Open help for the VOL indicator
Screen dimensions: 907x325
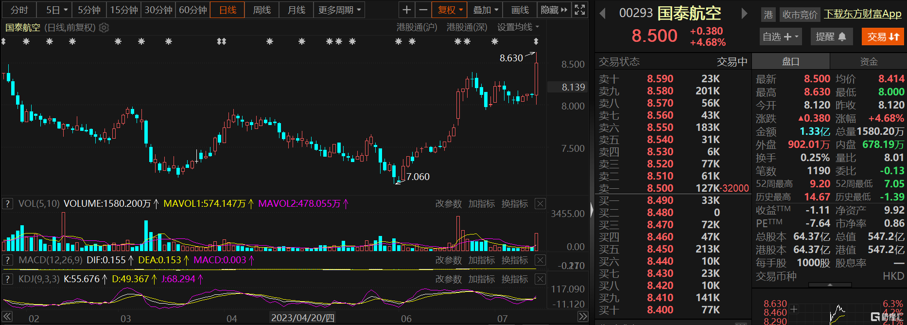[7, 204]
